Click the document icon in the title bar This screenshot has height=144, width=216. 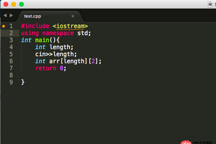[x=210, y=4]
